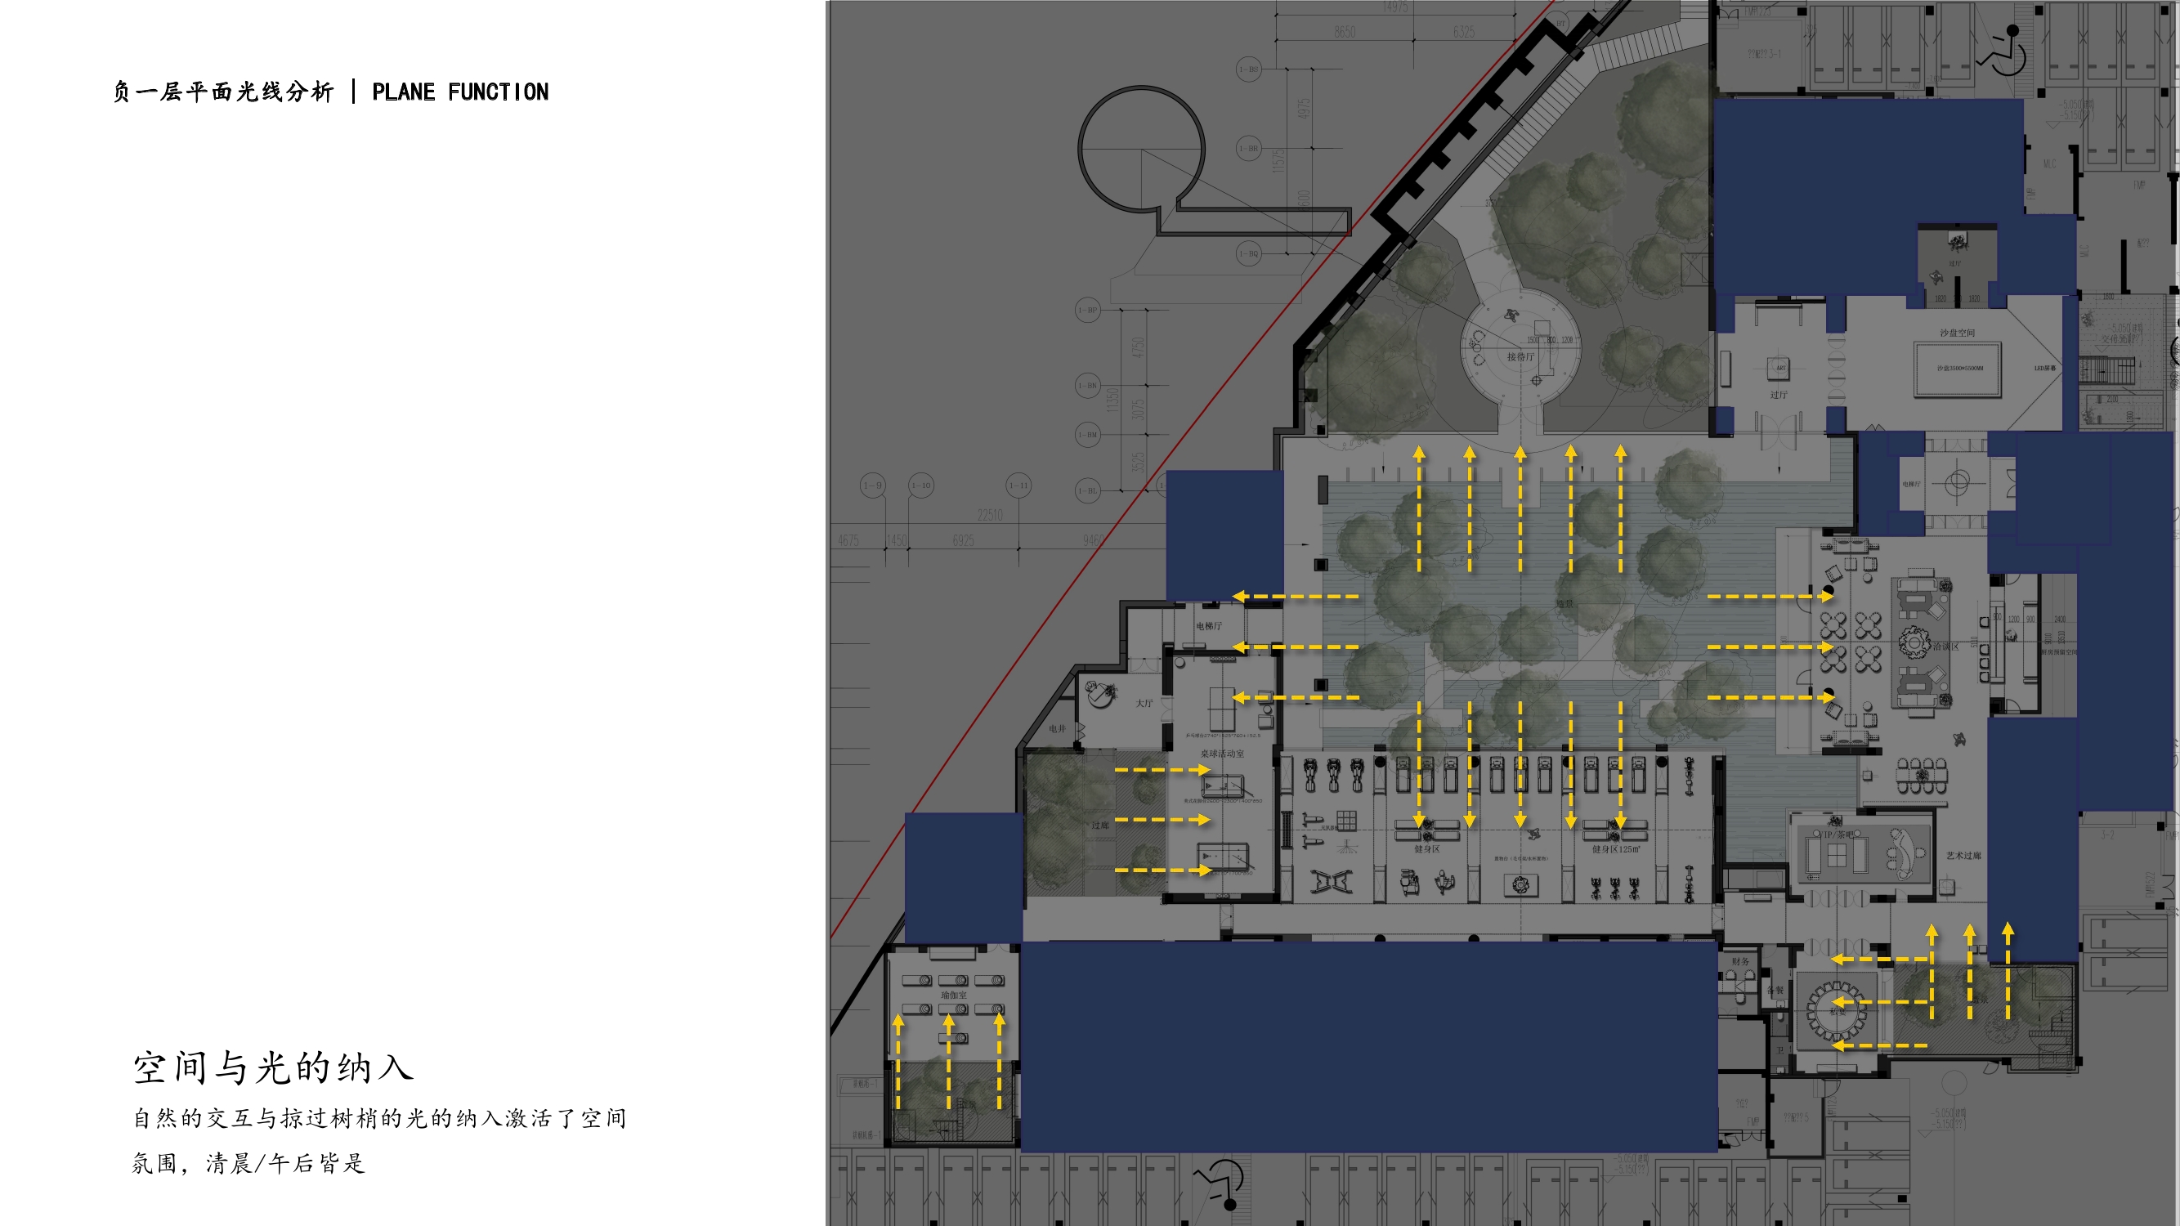Image resolution: width=2180 pixels, height=1226 pixels.
Task: Click the 大厅 hall label
Action: (1144, 703)
